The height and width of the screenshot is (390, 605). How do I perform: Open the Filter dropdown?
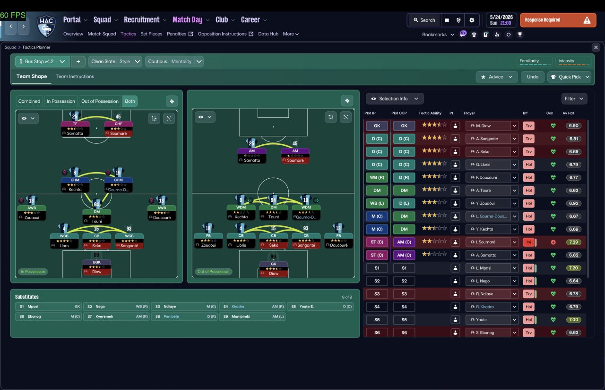[574, 99]
